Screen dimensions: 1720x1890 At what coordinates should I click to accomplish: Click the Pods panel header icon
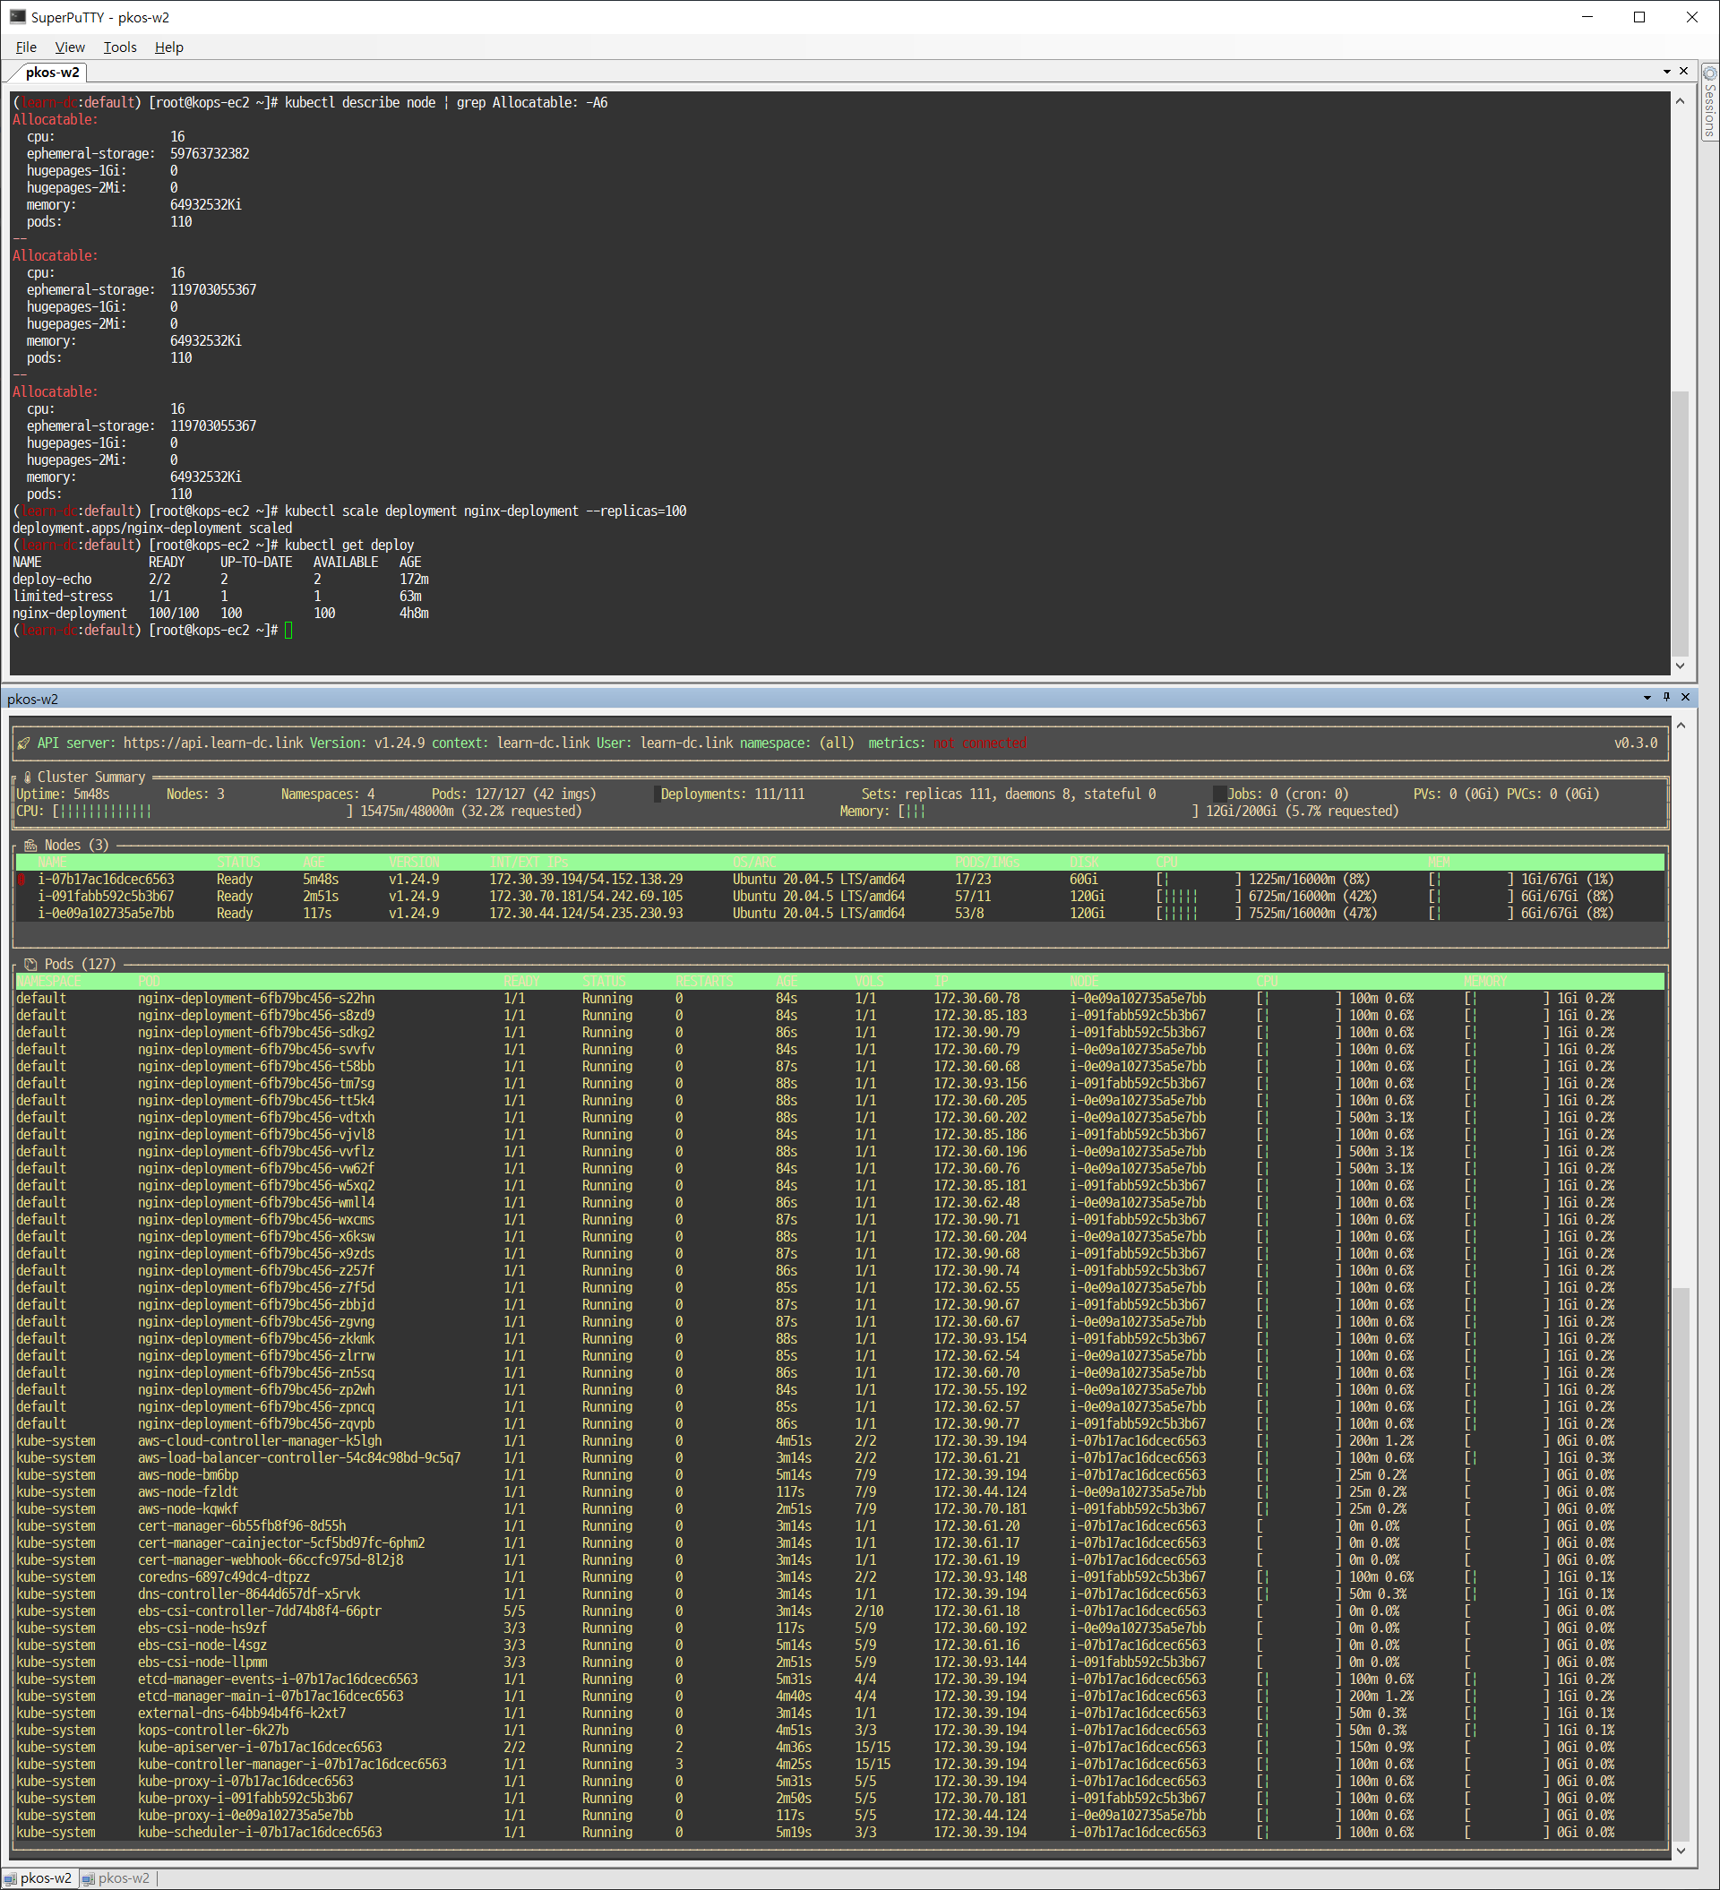[30, 963]
